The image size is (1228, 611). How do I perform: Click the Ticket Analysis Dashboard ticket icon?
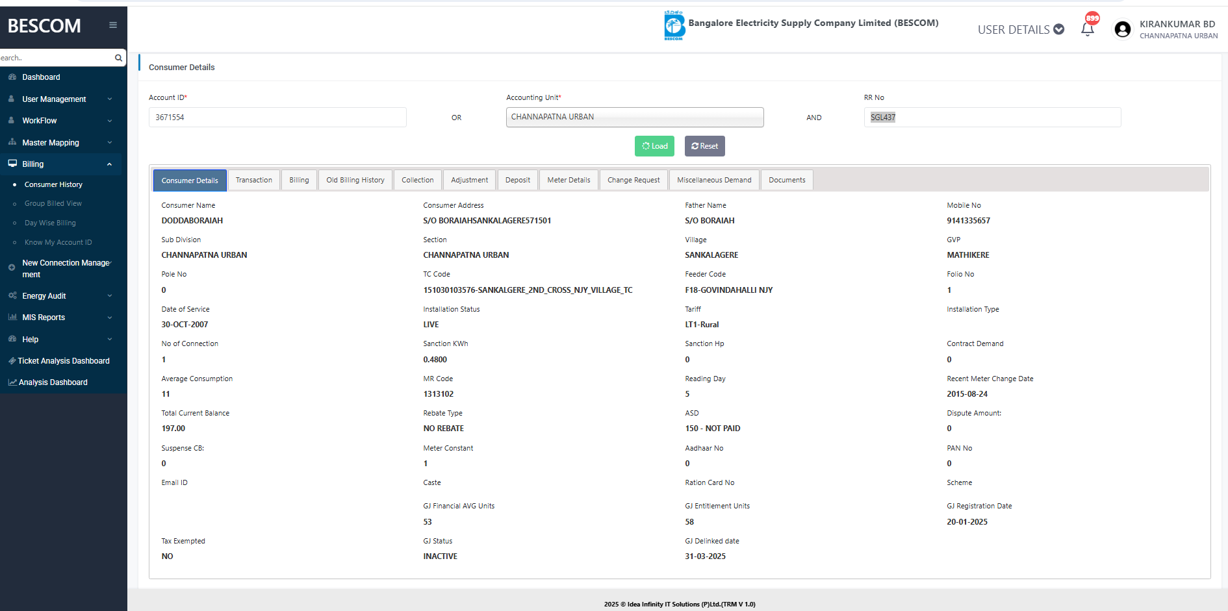12,360
